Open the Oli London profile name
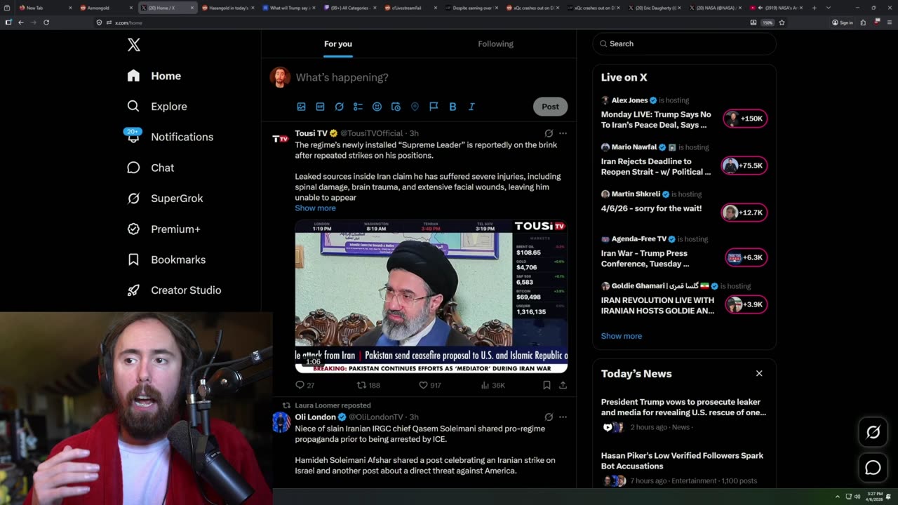The image size is (898, 505). coord(315,417)
